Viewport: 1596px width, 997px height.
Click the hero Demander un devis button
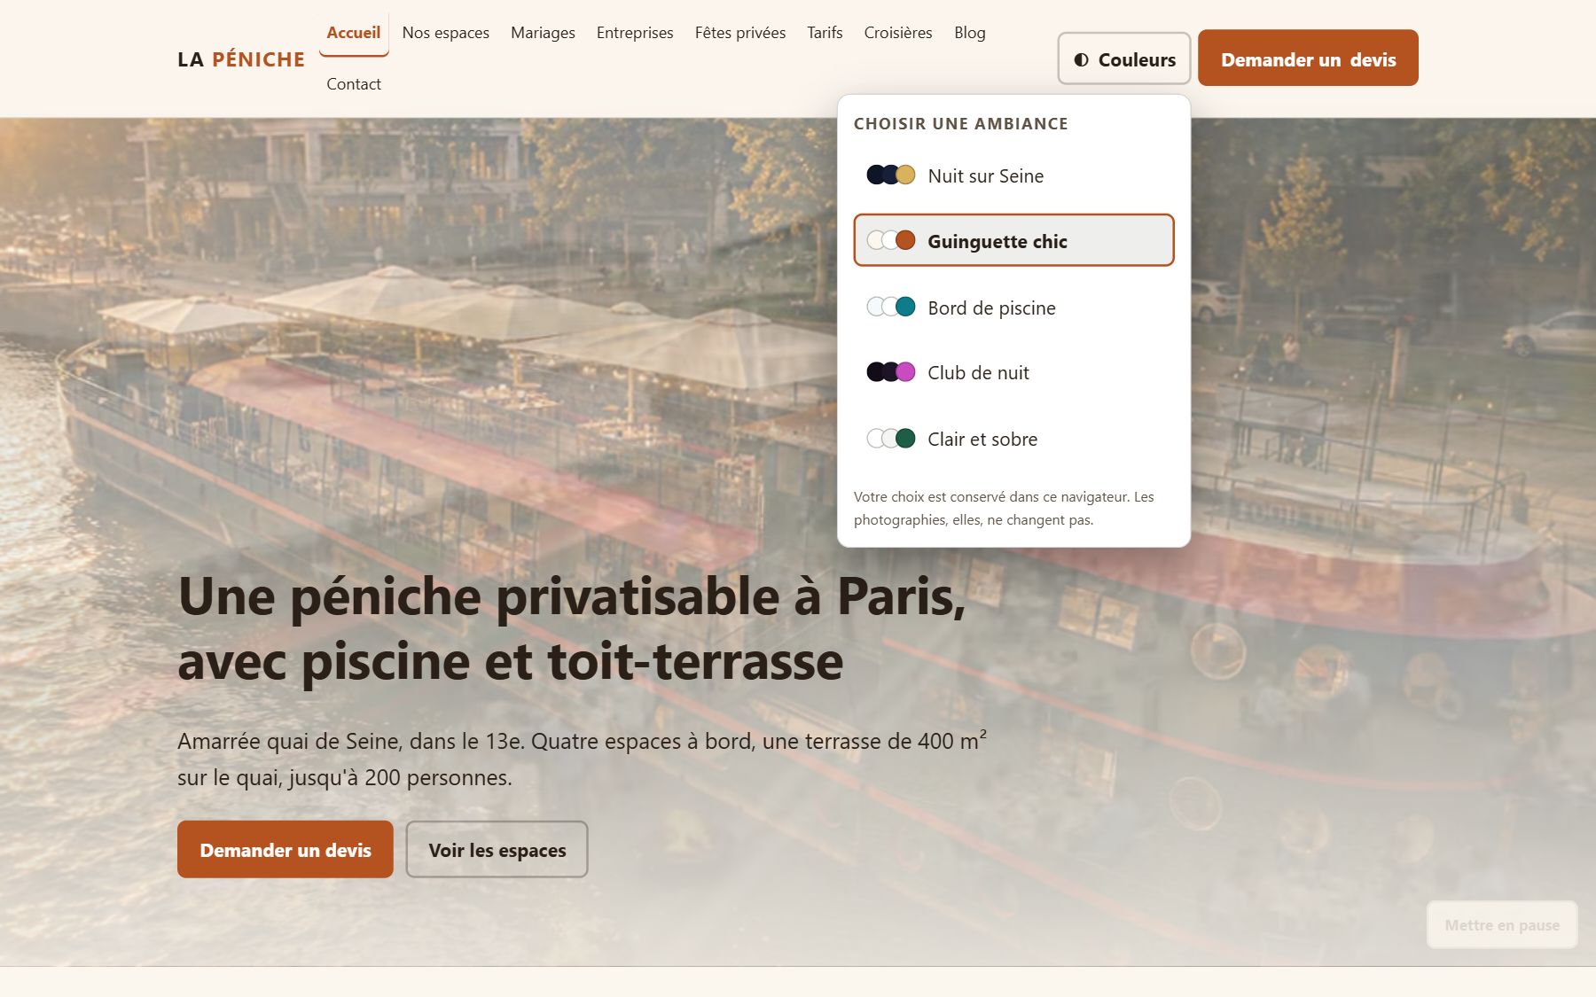coord(286,849)
